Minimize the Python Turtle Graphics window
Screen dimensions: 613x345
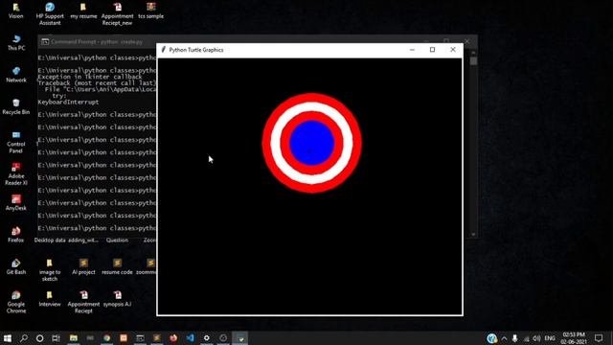[x=412, y=50]
